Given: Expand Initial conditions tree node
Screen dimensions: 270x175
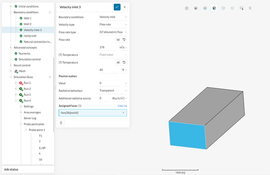Looking at the screenshot, I should [11, 6].
